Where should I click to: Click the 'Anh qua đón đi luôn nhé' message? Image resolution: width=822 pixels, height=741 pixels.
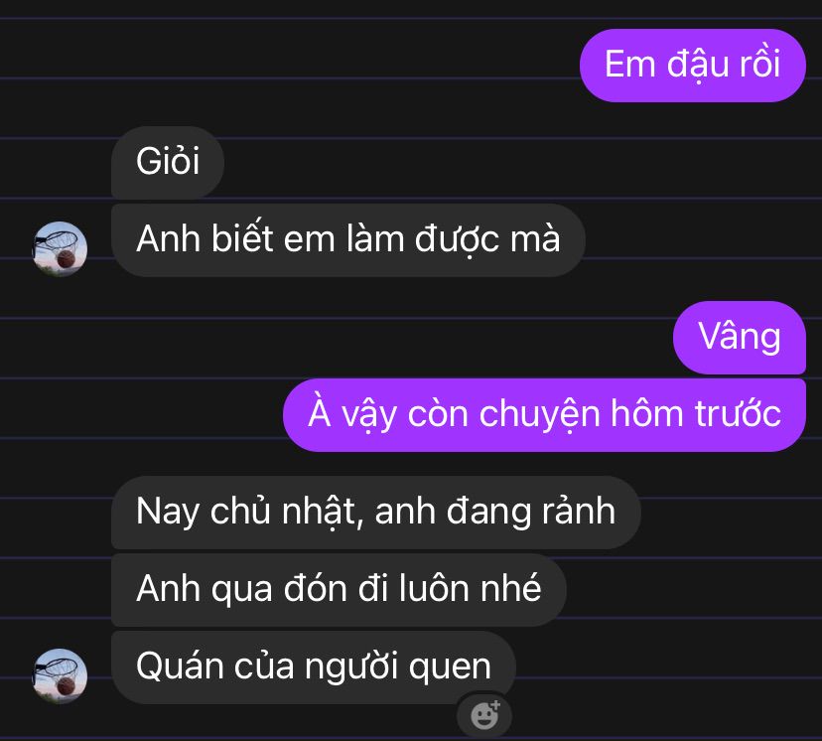coord(339,590)
